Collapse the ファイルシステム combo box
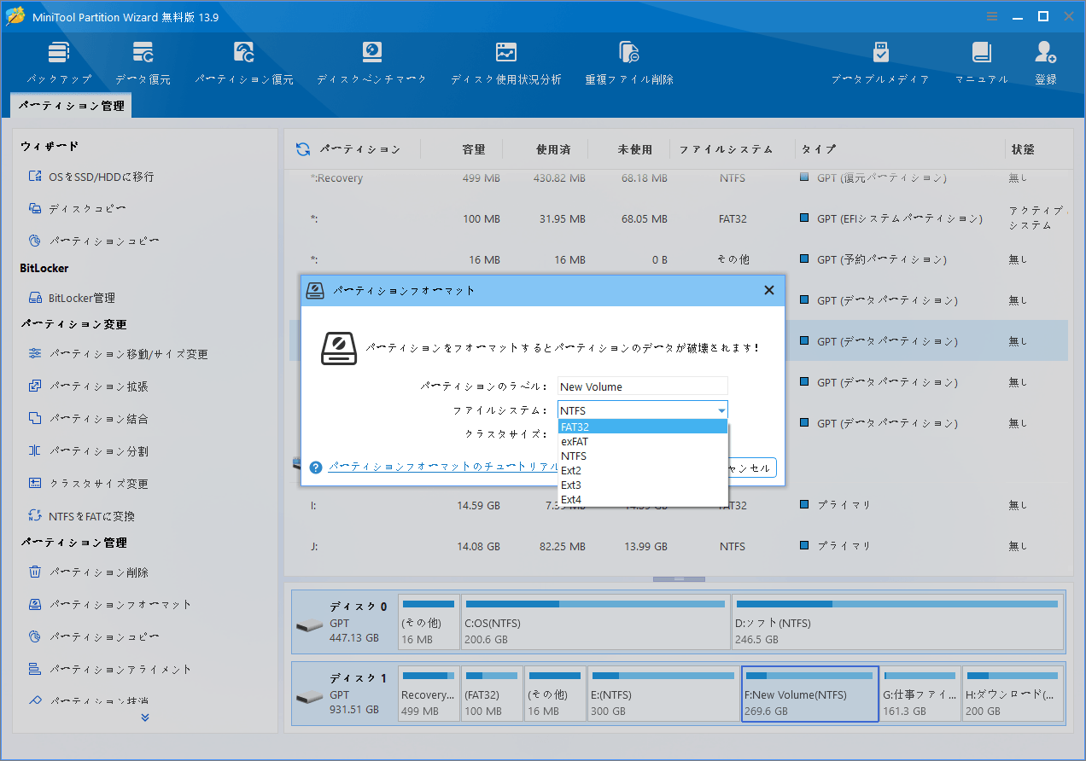The height and width of the screenshot is (761, 1086). [x=721, y=411]
